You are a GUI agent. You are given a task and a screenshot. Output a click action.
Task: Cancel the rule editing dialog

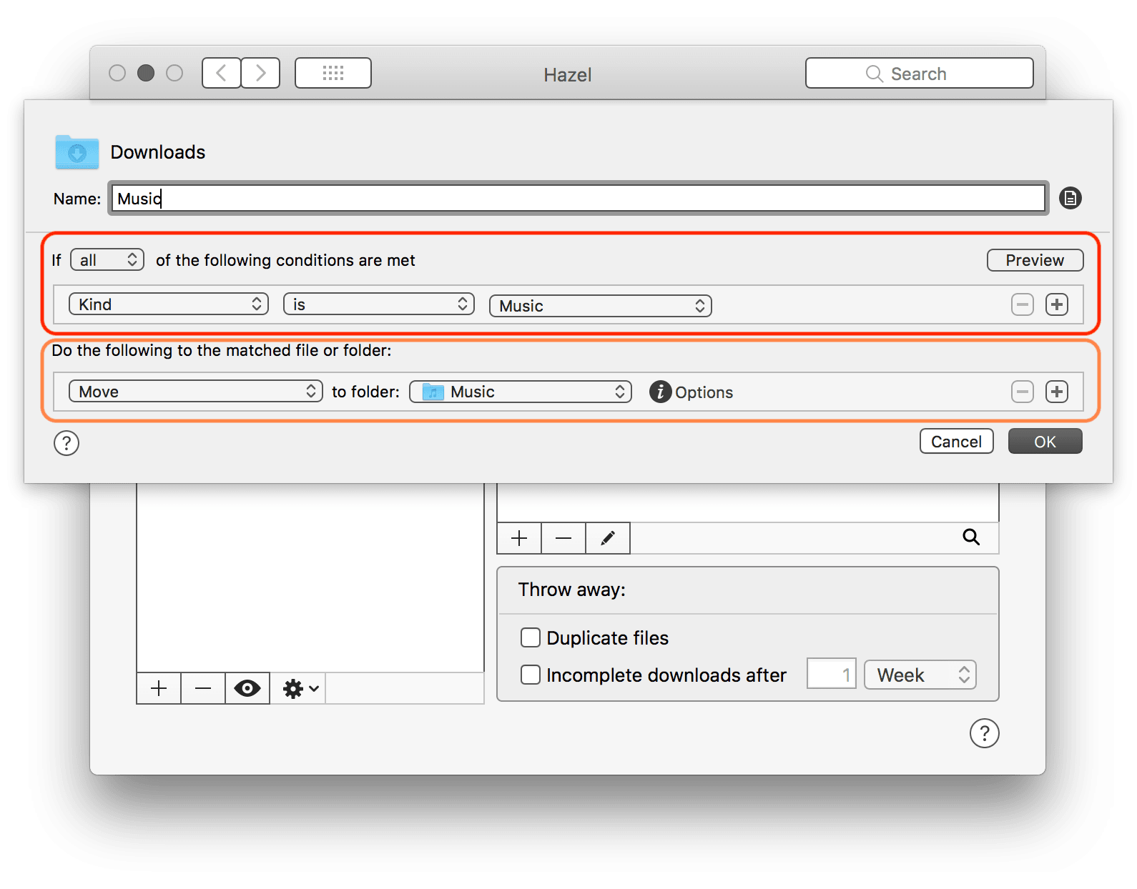955,442
